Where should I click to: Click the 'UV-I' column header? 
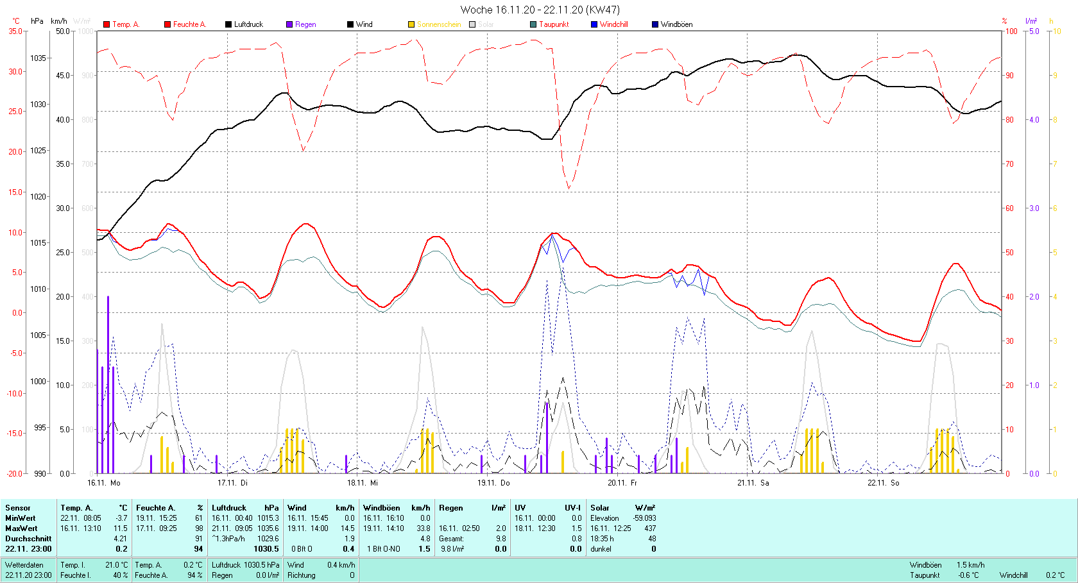tap(573, 508)
